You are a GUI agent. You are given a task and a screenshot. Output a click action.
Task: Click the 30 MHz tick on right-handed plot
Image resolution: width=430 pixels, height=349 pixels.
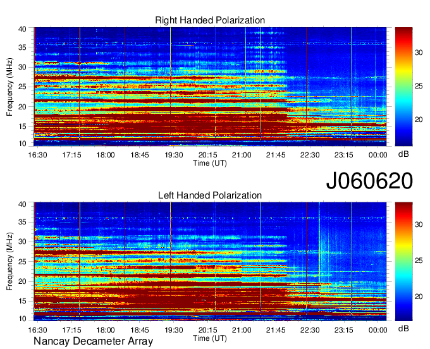22,67
